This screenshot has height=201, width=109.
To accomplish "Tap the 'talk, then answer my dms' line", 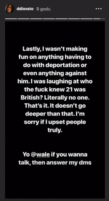I will (x=55, y=163).
